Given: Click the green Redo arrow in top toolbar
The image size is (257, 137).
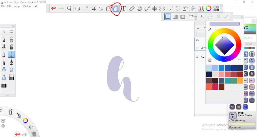Looking at the screenshot, I should tap(61, 8).
